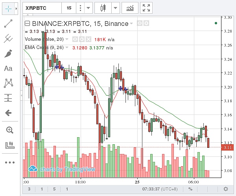
Task: Toggle fullscreen mode icon
Action: pos(146,8)
